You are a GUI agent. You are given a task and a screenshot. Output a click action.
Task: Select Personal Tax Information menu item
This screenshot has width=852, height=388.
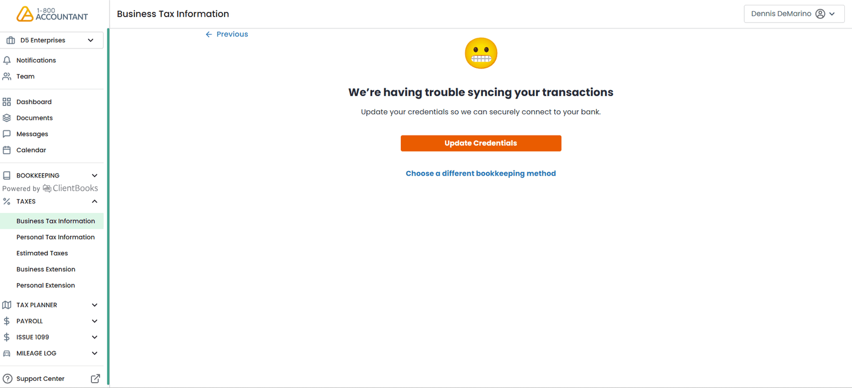pos(55,237)
